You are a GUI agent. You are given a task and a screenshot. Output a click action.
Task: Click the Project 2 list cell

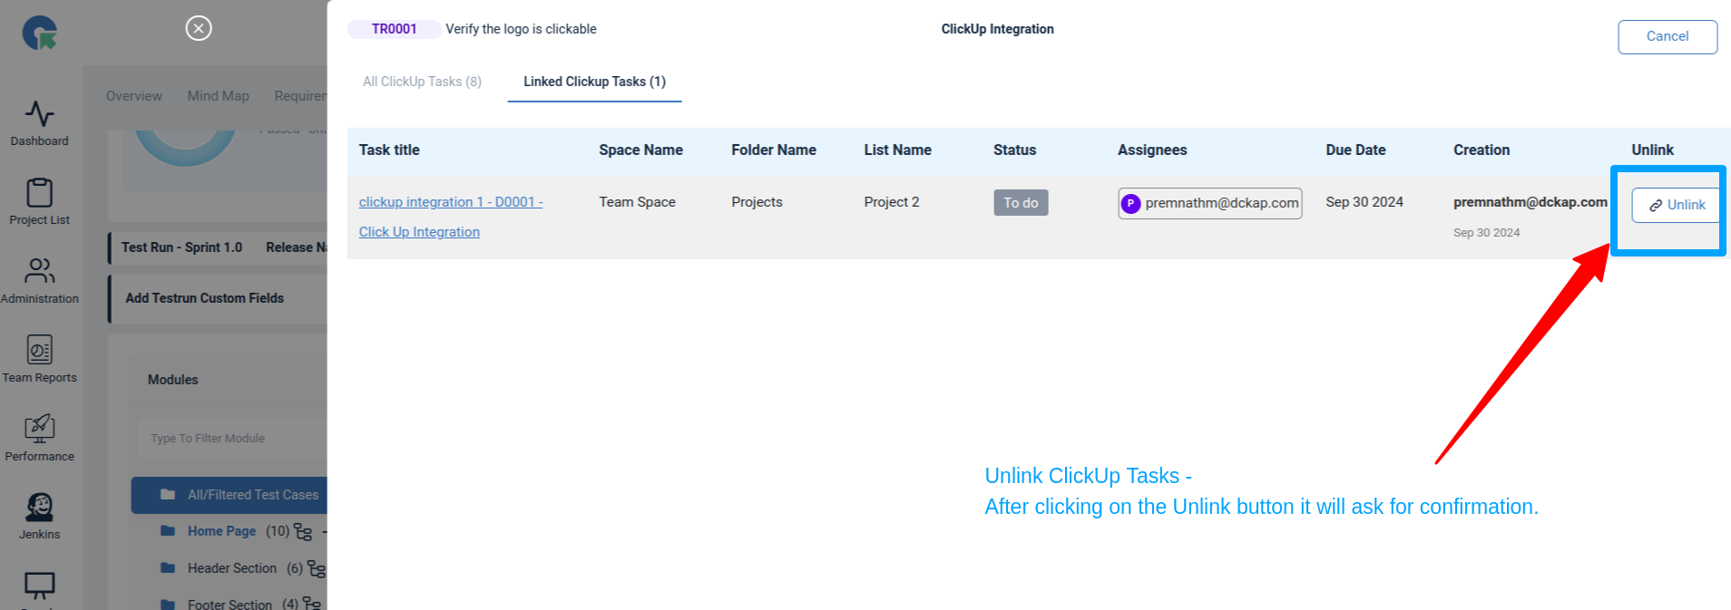coord(891,202)
